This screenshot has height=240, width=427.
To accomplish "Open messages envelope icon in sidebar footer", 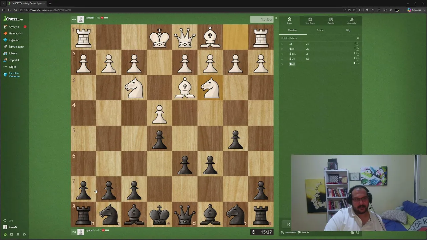I will click(x=12, y=234).
